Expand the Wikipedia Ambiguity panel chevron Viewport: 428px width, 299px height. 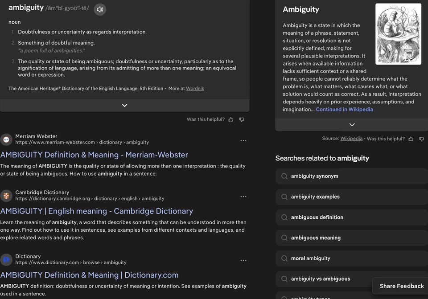[352, 125]
